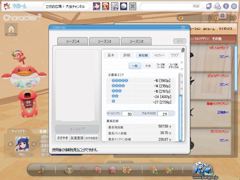
Task: Show previous character with left arrow
Action: click(x=10, y=144)
